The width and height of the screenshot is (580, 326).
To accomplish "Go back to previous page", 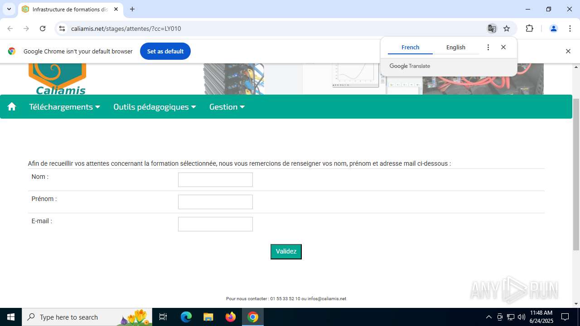I will [10, 29].
